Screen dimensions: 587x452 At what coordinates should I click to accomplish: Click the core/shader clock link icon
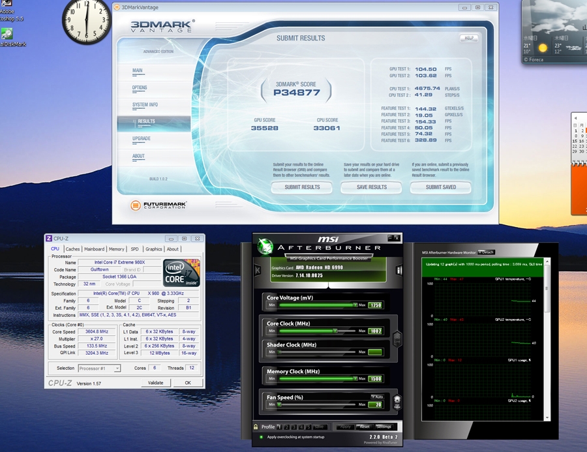(397, 339)
